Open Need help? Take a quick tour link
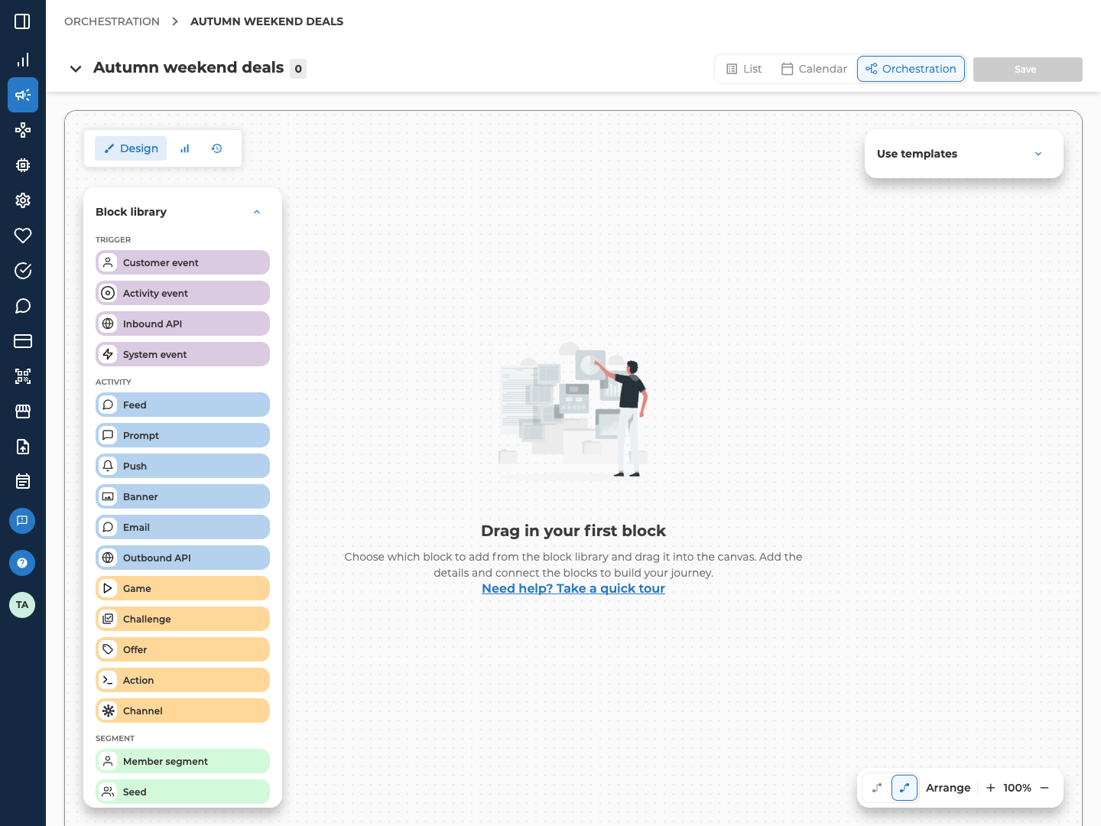The image size is (1101, 826). pos(573,588)
